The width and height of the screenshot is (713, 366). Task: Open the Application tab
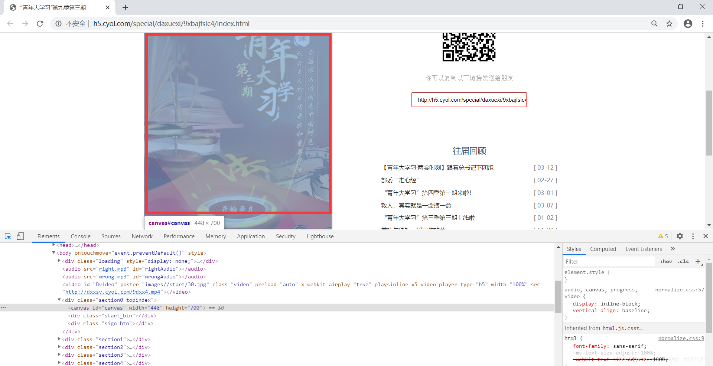[251, 236]
